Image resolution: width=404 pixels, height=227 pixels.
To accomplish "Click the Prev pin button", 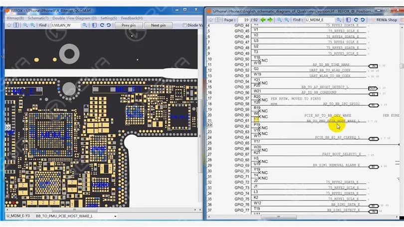I will [x=129, y=25].
